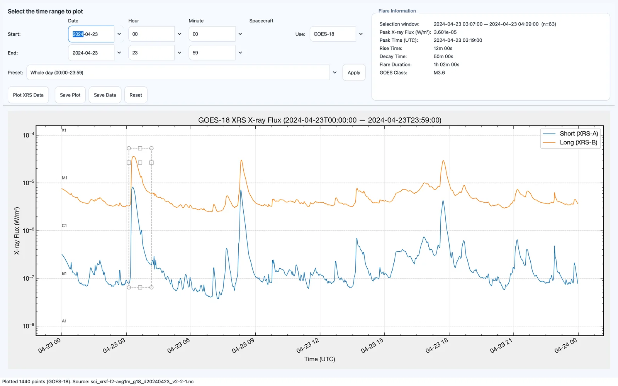Click the bottom-center square selection handle
This screenshot has width=618, height=386.
[140, 287]
